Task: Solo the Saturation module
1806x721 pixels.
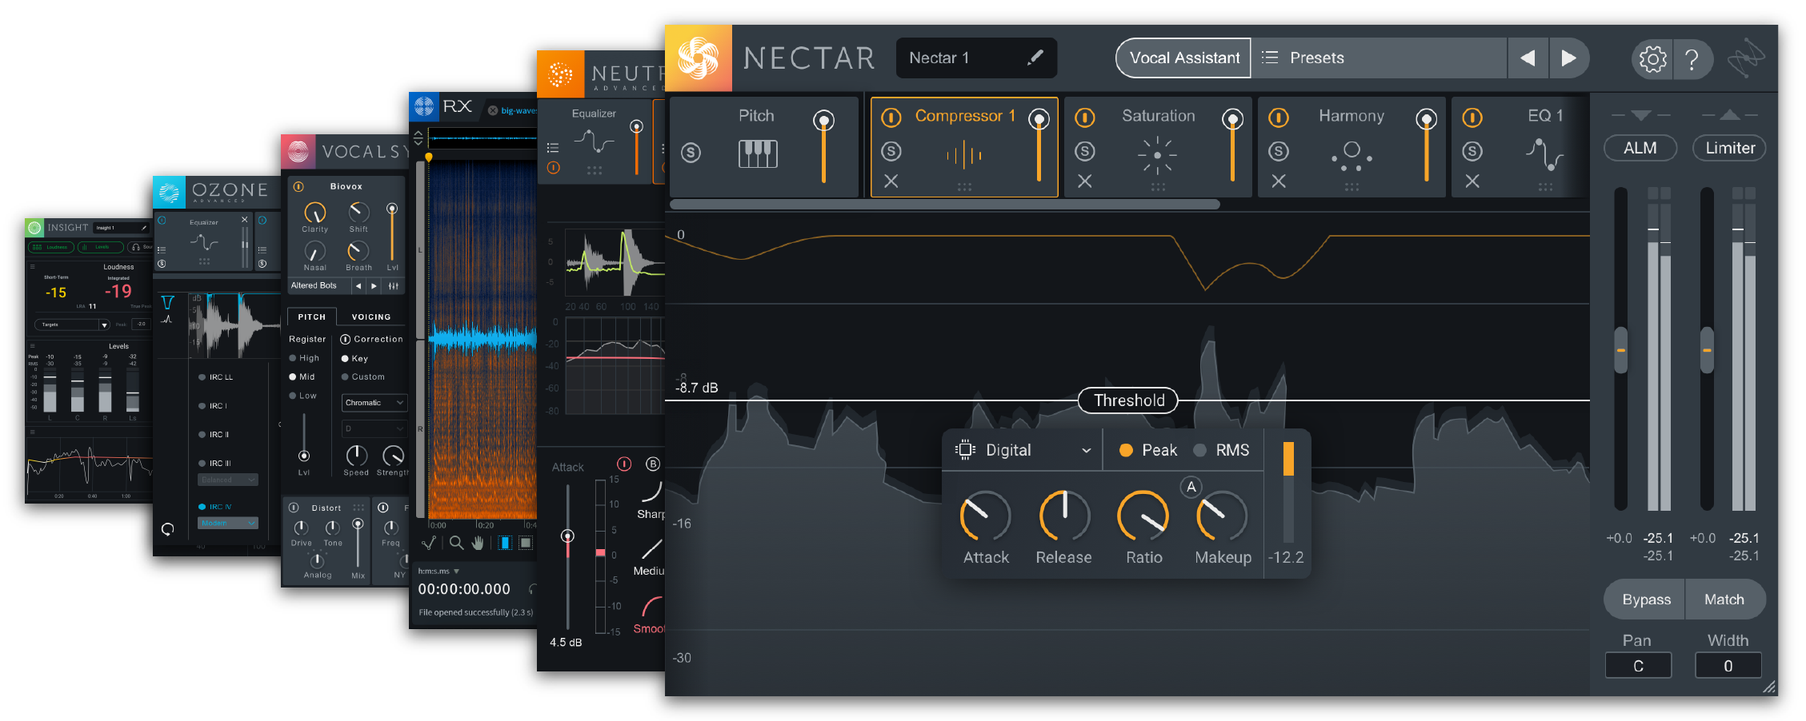Action: coord(1085,151)
